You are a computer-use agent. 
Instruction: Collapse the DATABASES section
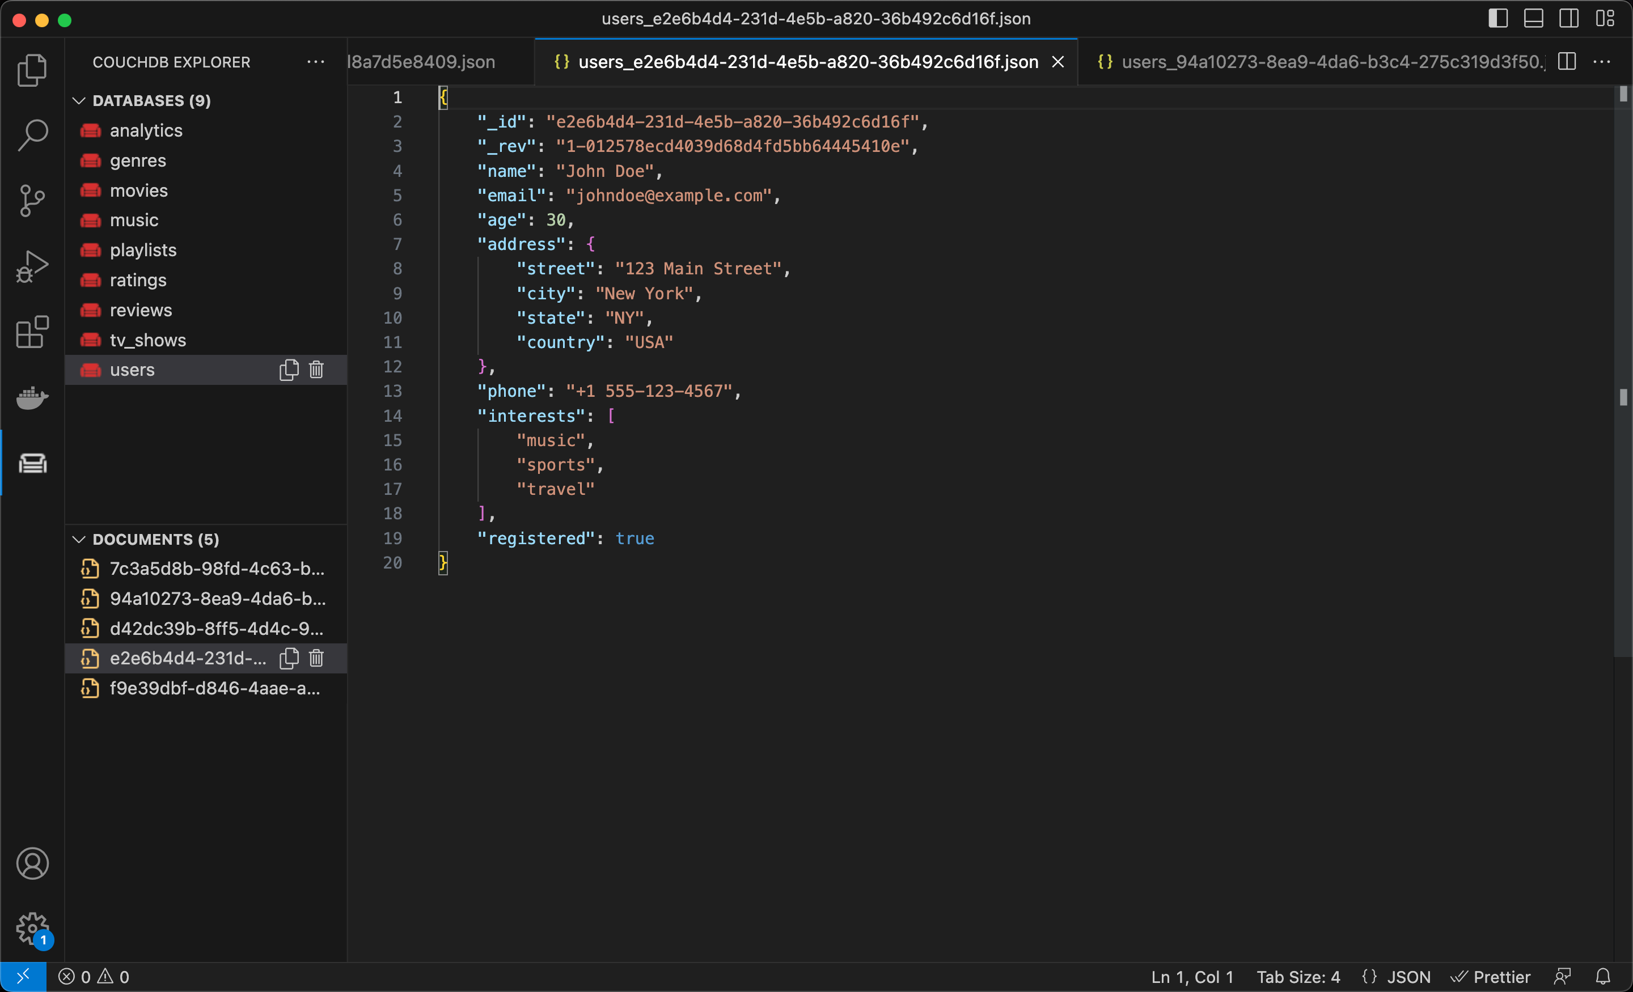click(79, 100)
